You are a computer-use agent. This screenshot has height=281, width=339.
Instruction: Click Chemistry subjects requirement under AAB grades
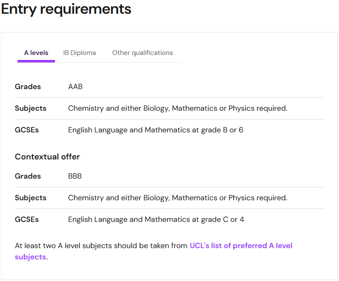(x=178, y=108)
